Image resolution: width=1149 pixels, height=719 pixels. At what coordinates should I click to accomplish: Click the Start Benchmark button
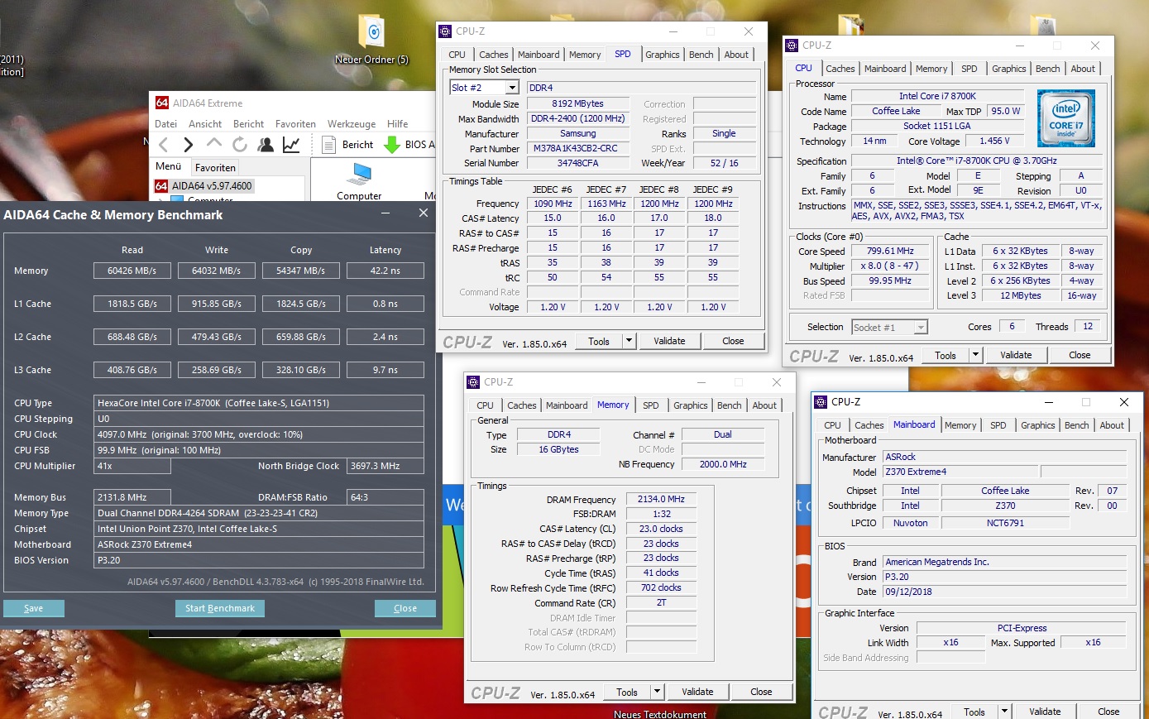click(x=220, y=608)
